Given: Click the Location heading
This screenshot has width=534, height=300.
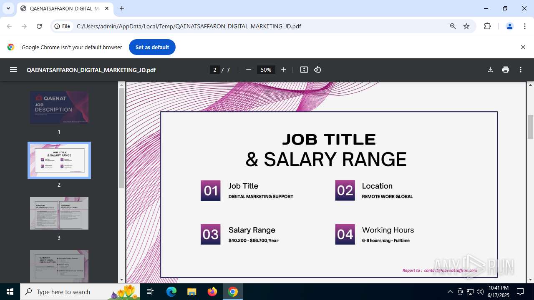Looking at the screenshot, I should [377, 186].
